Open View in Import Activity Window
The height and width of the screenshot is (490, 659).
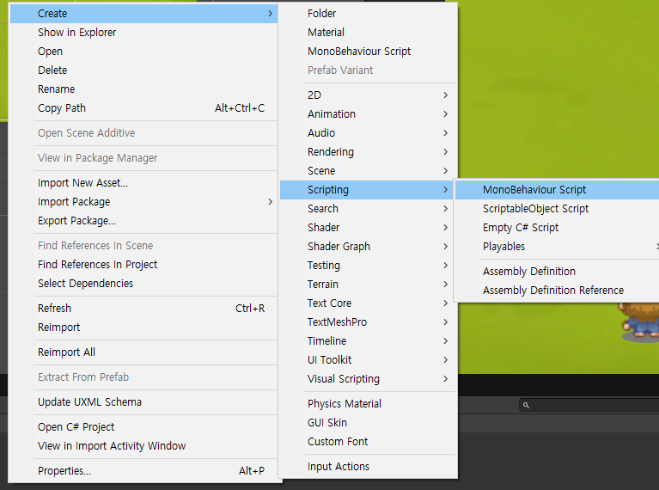(x=143, y=446)
